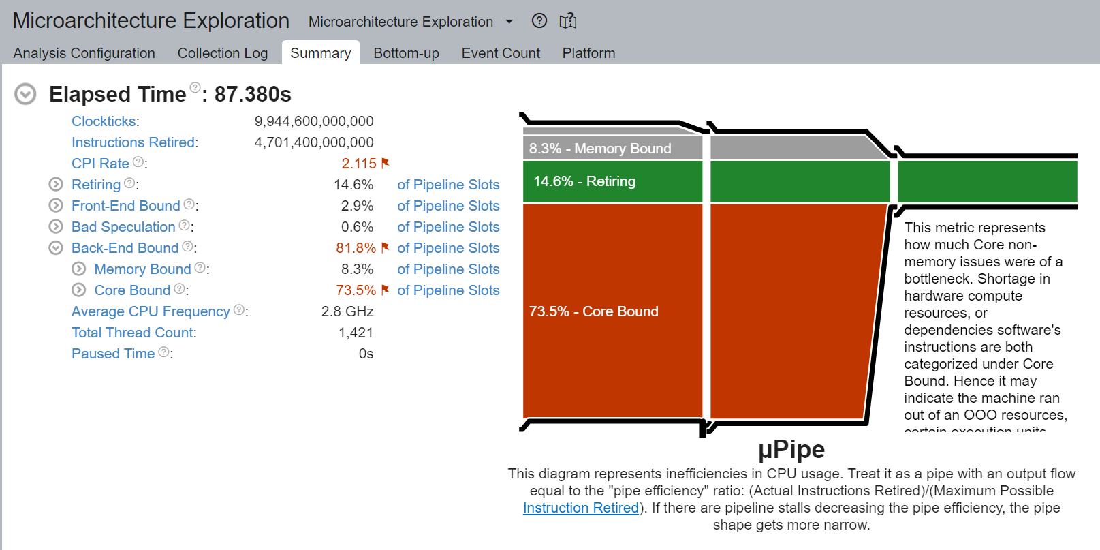Click the red flag beside Core Bound value

click(386, 290)
